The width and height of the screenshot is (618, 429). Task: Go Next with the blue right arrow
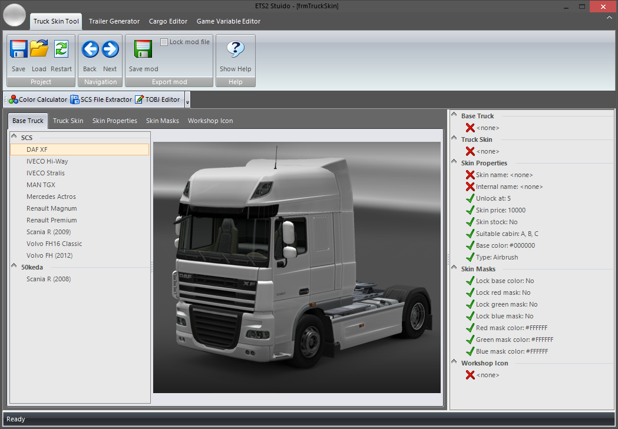(110, 49)
